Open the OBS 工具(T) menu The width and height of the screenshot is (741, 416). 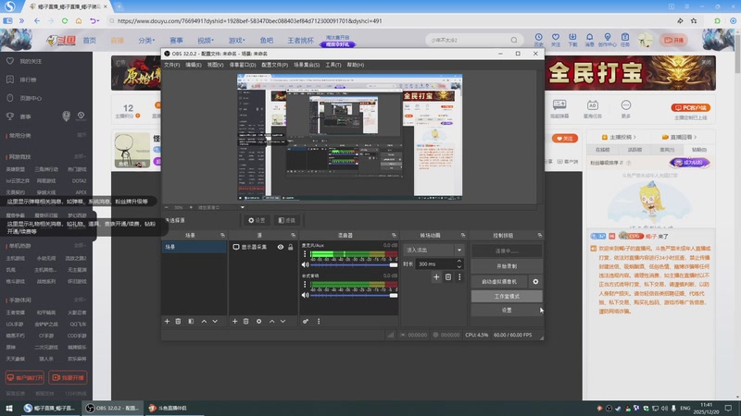tap(333, 65)
